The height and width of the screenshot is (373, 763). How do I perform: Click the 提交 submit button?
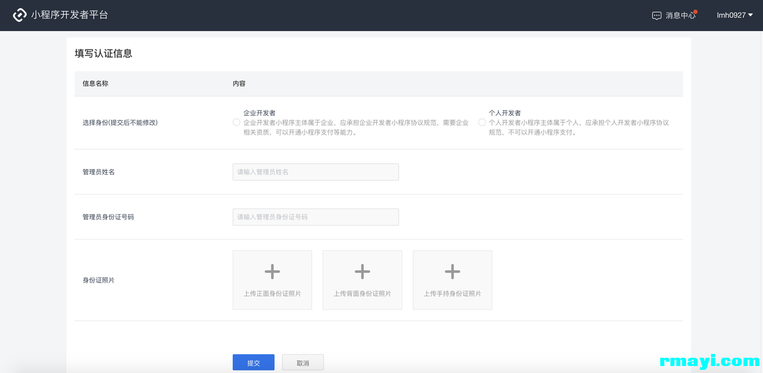[254, 362]
